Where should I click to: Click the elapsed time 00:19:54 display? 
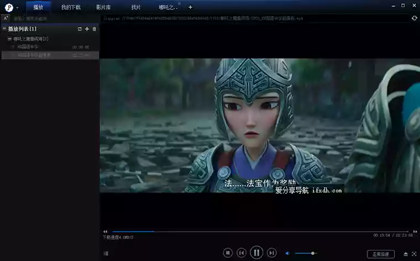(382, 235)
